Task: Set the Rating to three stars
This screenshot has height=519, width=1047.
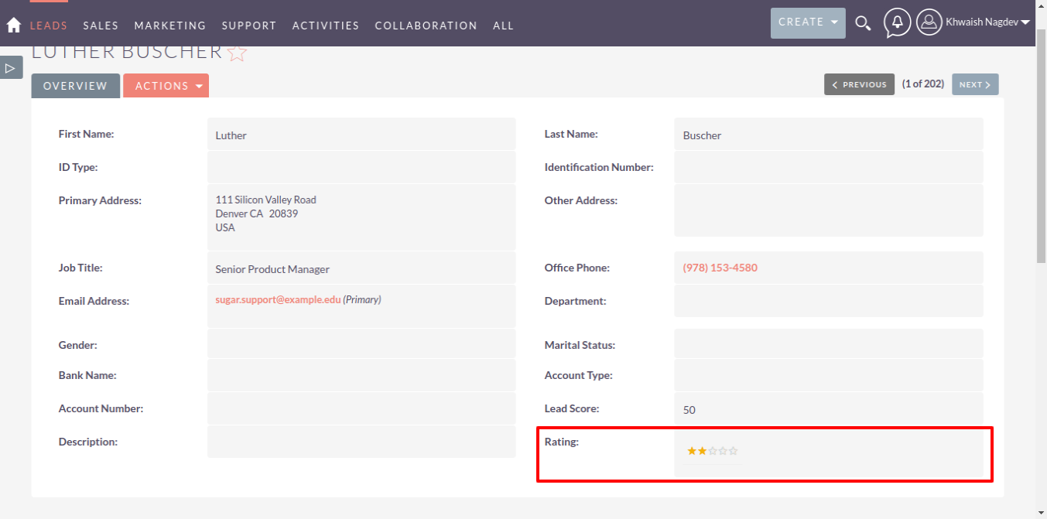Action: (713, 450)
